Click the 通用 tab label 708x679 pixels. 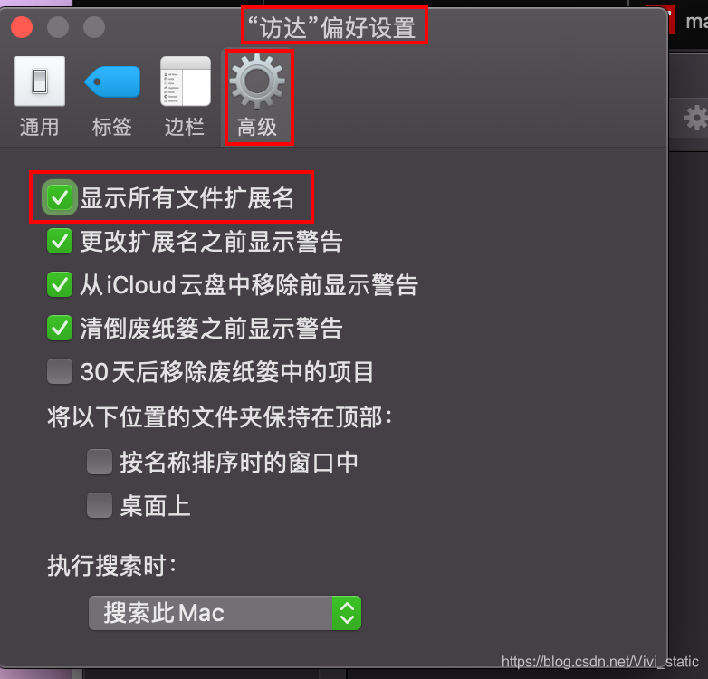pos(40,127)
